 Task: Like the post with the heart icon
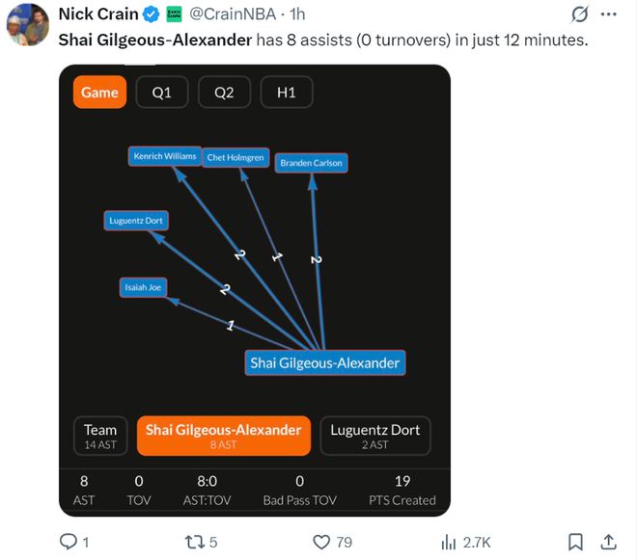click(319, 542)
